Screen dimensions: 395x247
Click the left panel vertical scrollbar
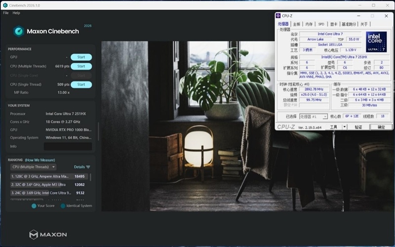[98, 131]
